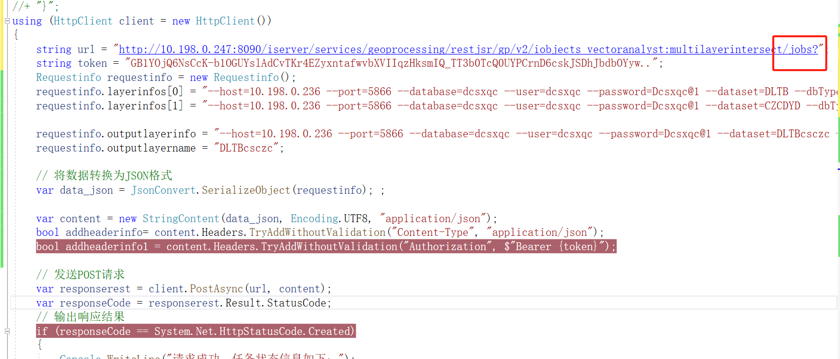This screenshot has height=359, width=840.
Task: Click 'JsonConvert' class name
Action: coord(163,190)
